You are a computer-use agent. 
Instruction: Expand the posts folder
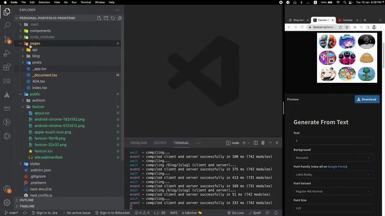[23, 62]
